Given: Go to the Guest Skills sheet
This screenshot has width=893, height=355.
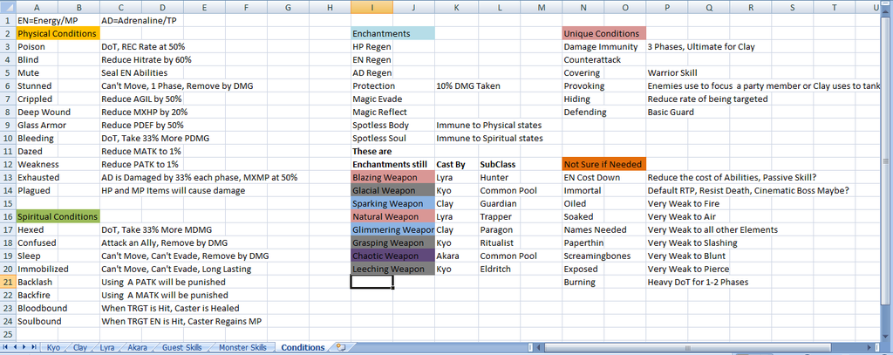Looking at the screenshot, I should pos(181,347).
